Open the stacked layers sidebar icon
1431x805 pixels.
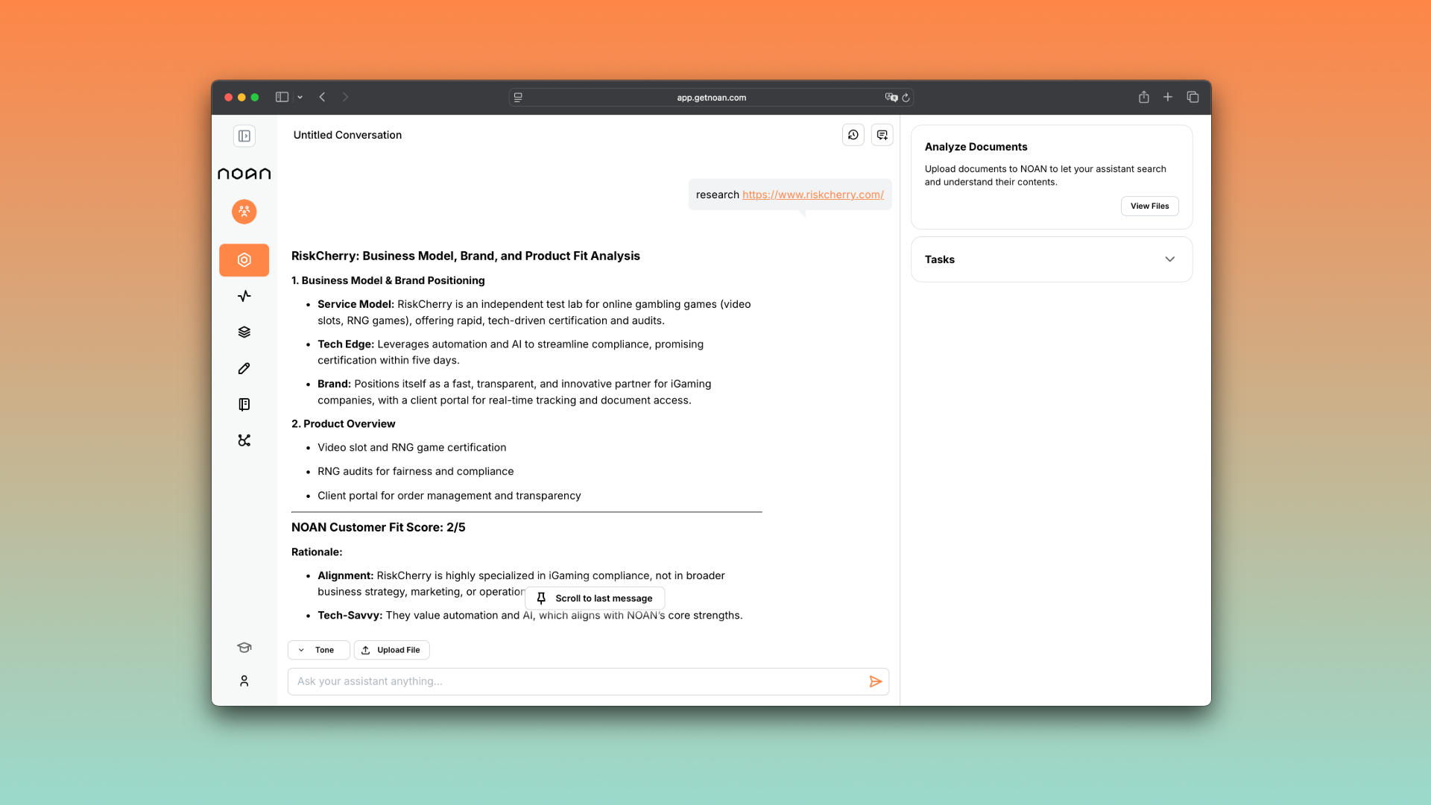(x=244, y=332)
